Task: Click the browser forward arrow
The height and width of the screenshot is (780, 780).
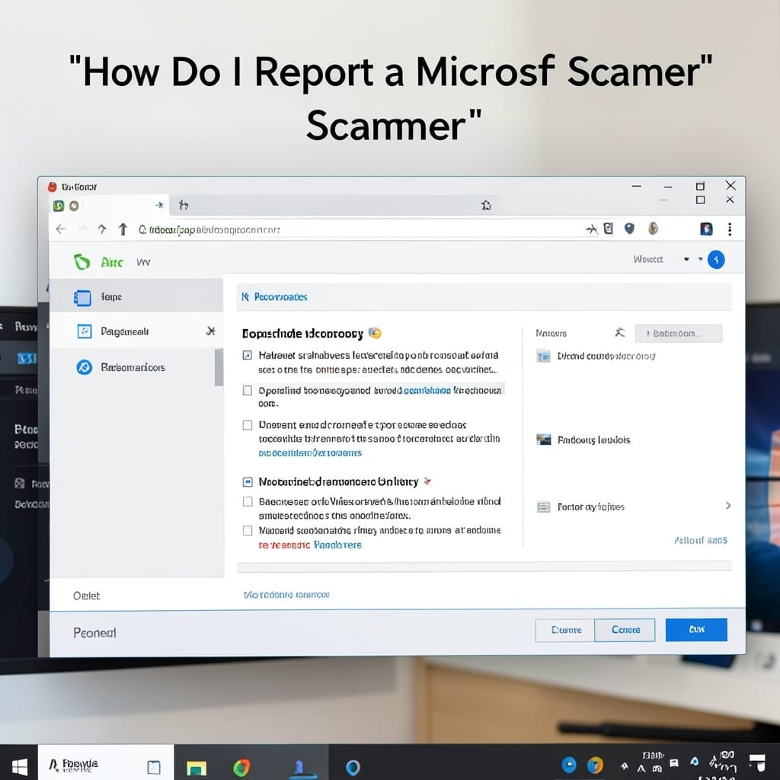Action: pos(82,229)
